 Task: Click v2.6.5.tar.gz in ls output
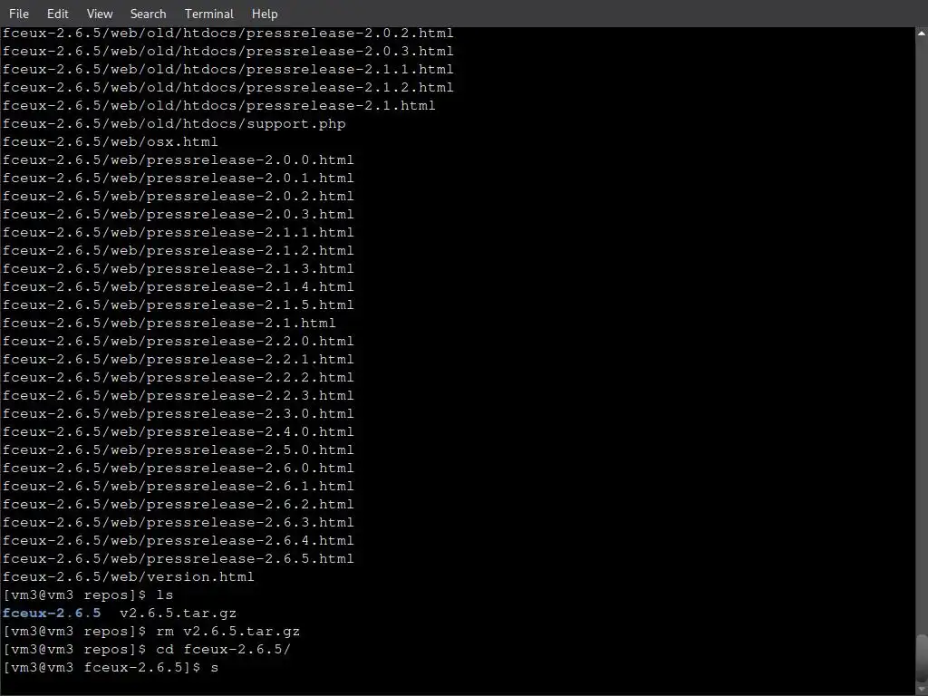[179, 614]
